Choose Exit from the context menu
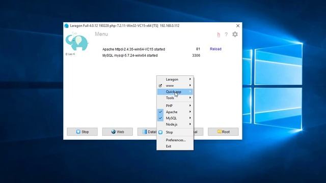326x183 pixels. tap(175, 146)
